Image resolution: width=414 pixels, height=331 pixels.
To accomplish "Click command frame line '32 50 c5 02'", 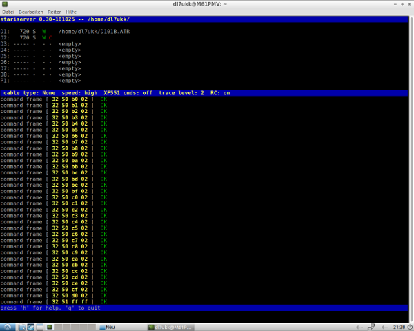I will [x=54, y=228].
